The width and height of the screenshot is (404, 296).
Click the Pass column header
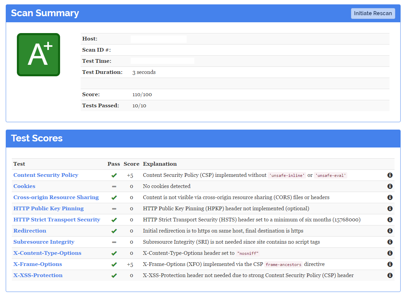[114, 164]
